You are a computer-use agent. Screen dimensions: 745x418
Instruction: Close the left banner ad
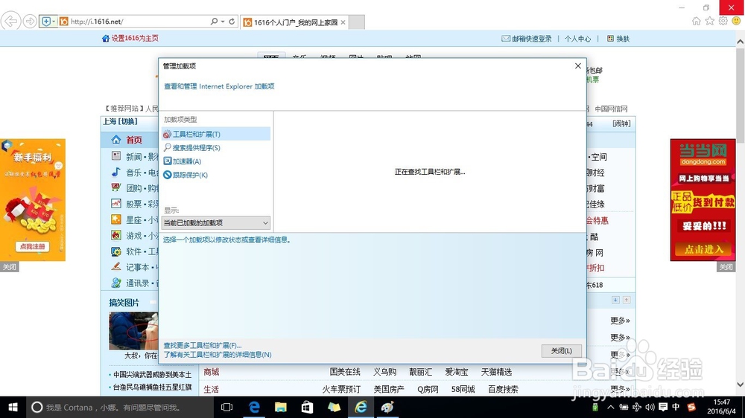(x=9, y=267)
